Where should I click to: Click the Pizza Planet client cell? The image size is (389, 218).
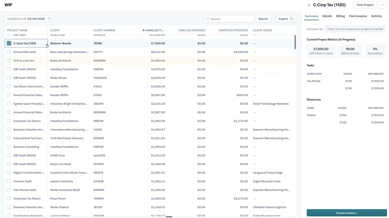coord(58,198)
